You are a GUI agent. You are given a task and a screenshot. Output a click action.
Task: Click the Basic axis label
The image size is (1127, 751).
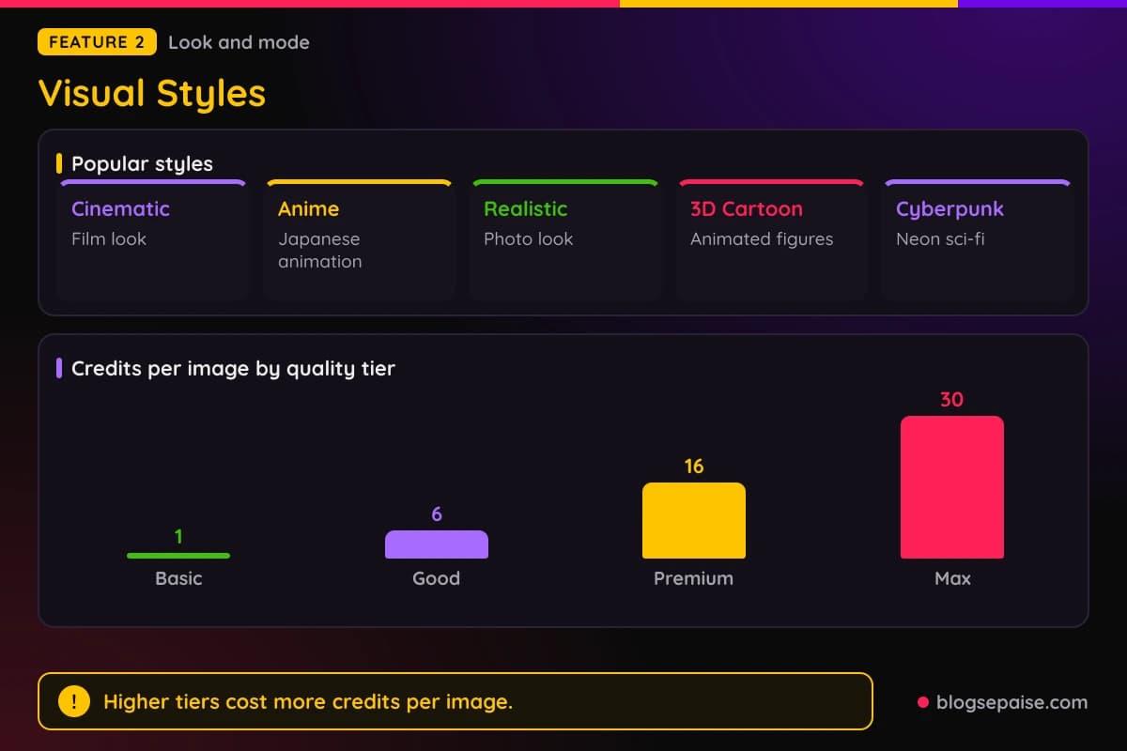coord(178,578)
